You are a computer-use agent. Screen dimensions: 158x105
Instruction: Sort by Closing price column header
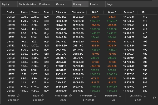[x=78, y=12]
